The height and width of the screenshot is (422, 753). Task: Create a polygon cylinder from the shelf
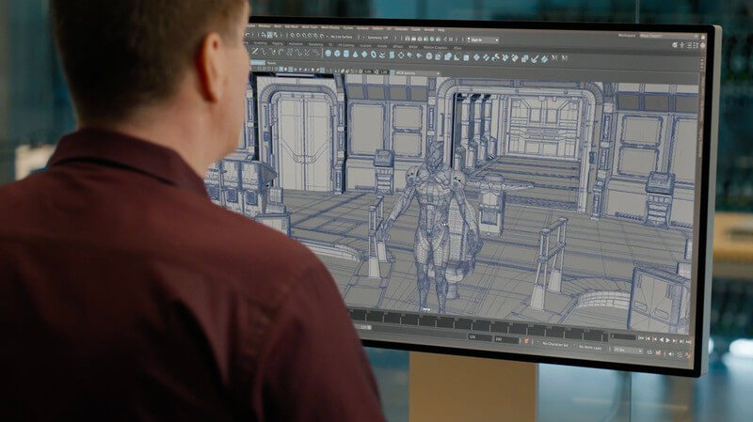[346, 55]
